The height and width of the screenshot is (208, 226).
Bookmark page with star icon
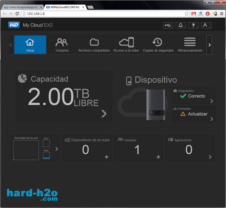(x=187, y=14)
